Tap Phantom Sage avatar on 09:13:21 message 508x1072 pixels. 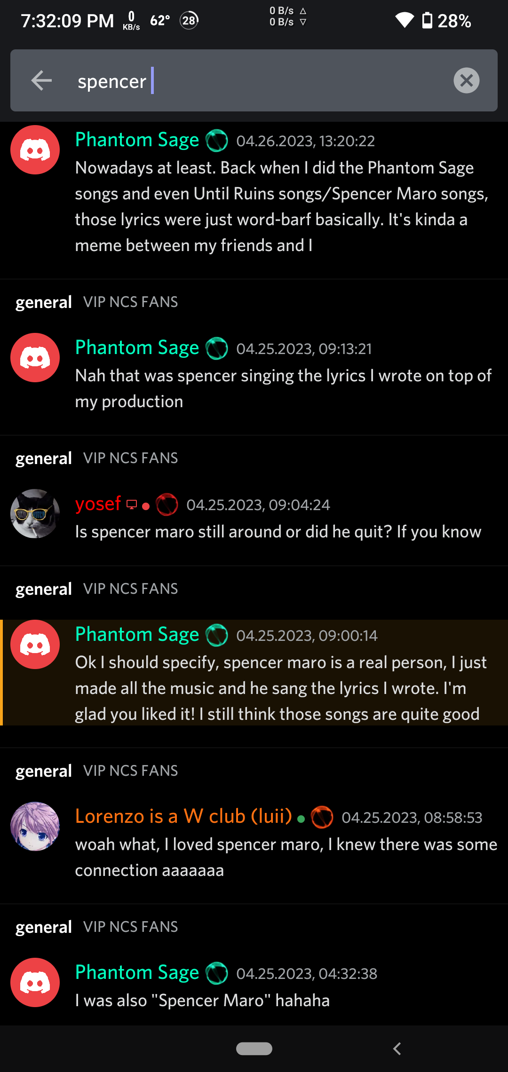(x=35, y=358)
